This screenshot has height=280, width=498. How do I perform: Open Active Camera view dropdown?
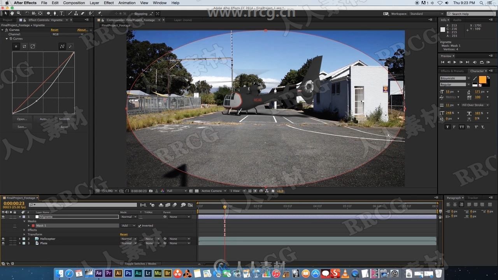tap(214, 191)
